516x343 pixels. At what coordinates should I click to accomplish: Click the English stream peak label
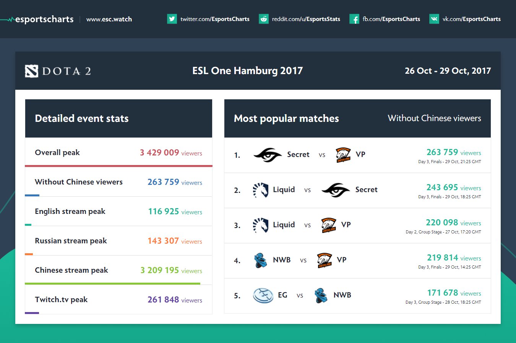70,211
